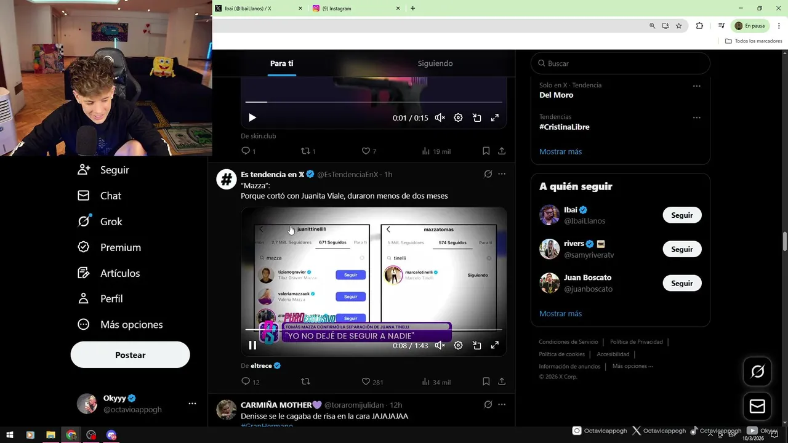Click Mostrar más under A quién seguir

click(x=560, y=313)
